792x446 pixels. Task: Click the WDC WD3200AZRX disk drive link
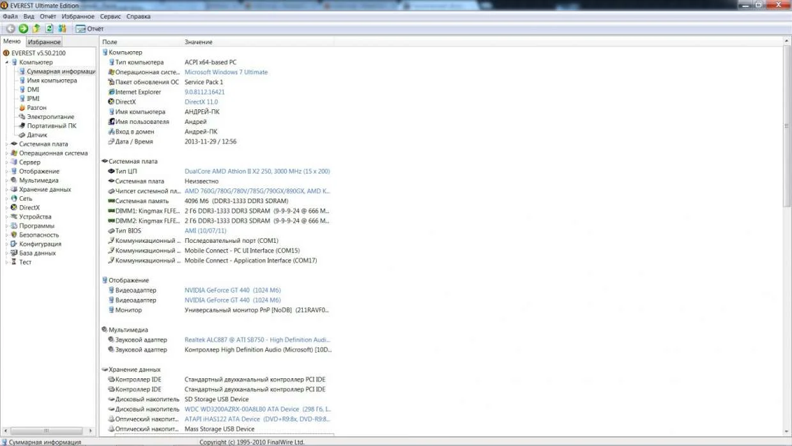(258, 409)
